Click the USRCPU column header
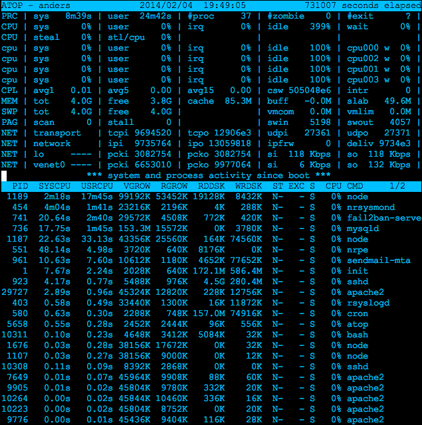This screenshot has height=425, width=422. [97, 186]
